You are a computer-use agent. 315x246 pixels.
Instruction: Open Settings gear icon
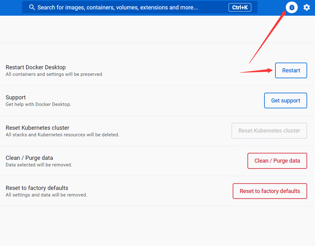point(307,8)
